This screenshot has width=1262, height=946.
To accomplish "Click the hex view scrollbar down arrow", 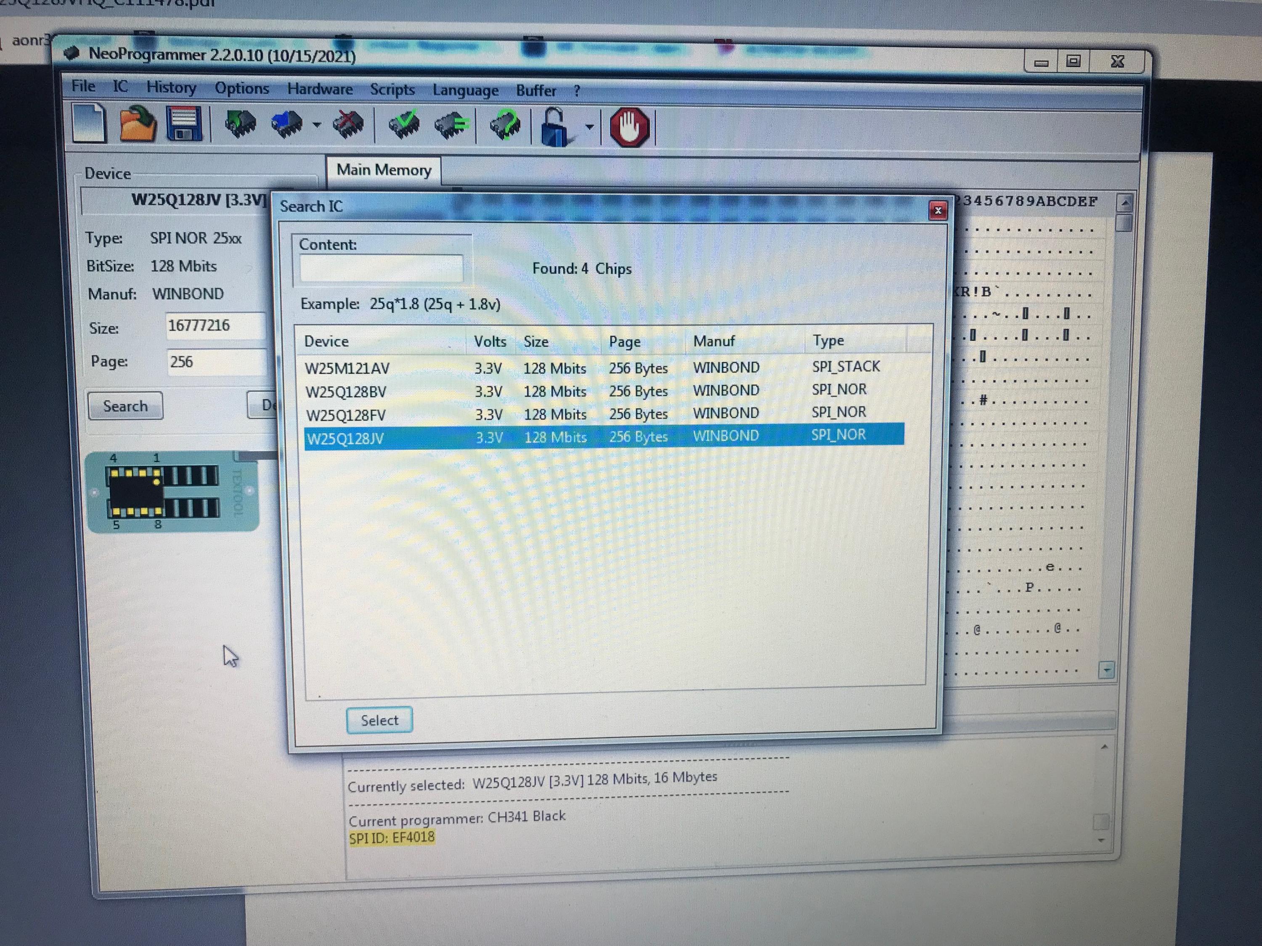I will [1106, 670].
